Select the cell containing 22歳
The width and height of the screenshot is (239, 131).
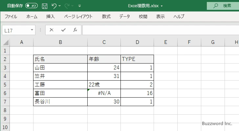pyautogui.click(x=104, y=84)
